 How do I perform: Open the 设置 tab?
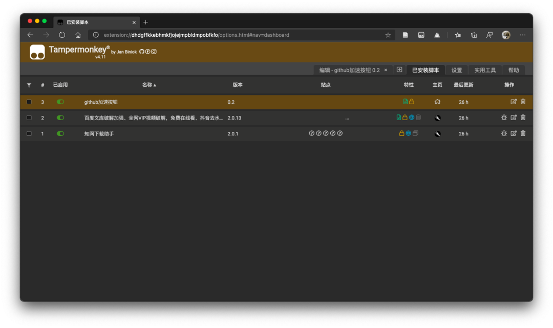pos(456,70)
